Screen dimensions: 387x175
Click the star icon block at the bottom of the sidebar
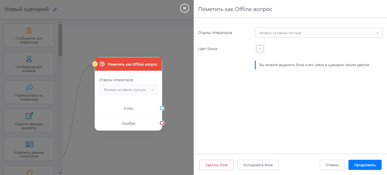(x=29, y=172)
